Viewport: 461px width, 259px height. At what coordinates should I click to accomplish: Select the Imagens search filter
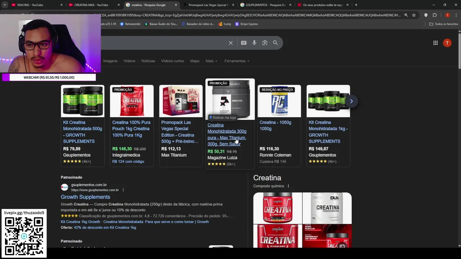pos(110,61)
